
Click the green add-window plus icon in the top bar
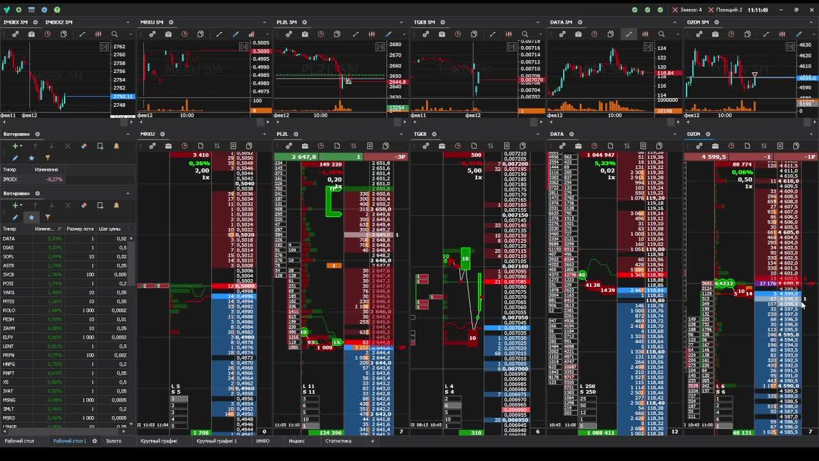pos(19,10)
